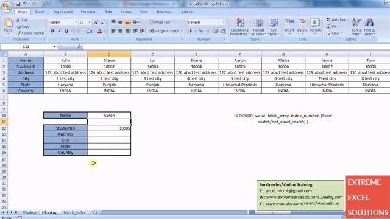Toggle Align Text Right

tap(127, 31)
